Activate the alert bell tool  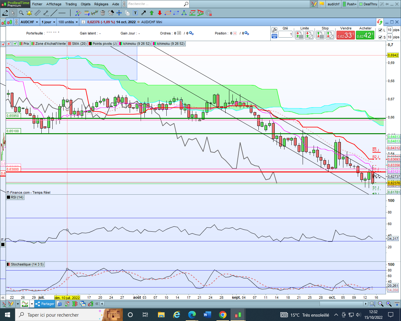click(29, 13)
